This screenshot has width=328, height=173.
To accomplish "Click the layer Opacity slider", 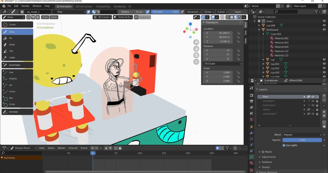I will coord(302,140).
